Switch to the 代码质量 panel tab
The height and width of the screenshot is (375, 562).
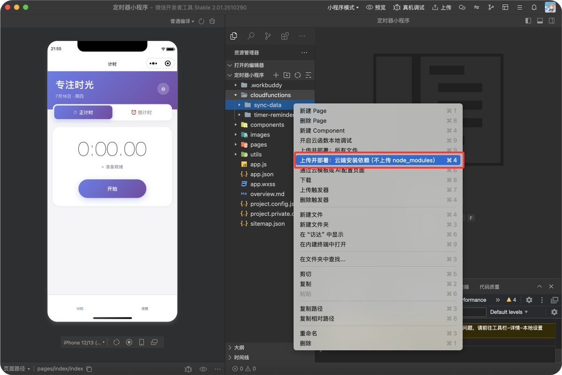point(489,287)
